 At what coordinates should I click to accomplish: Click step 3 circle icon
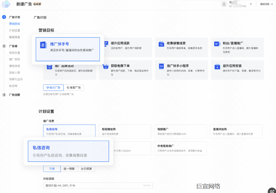(x=4, y=95)
